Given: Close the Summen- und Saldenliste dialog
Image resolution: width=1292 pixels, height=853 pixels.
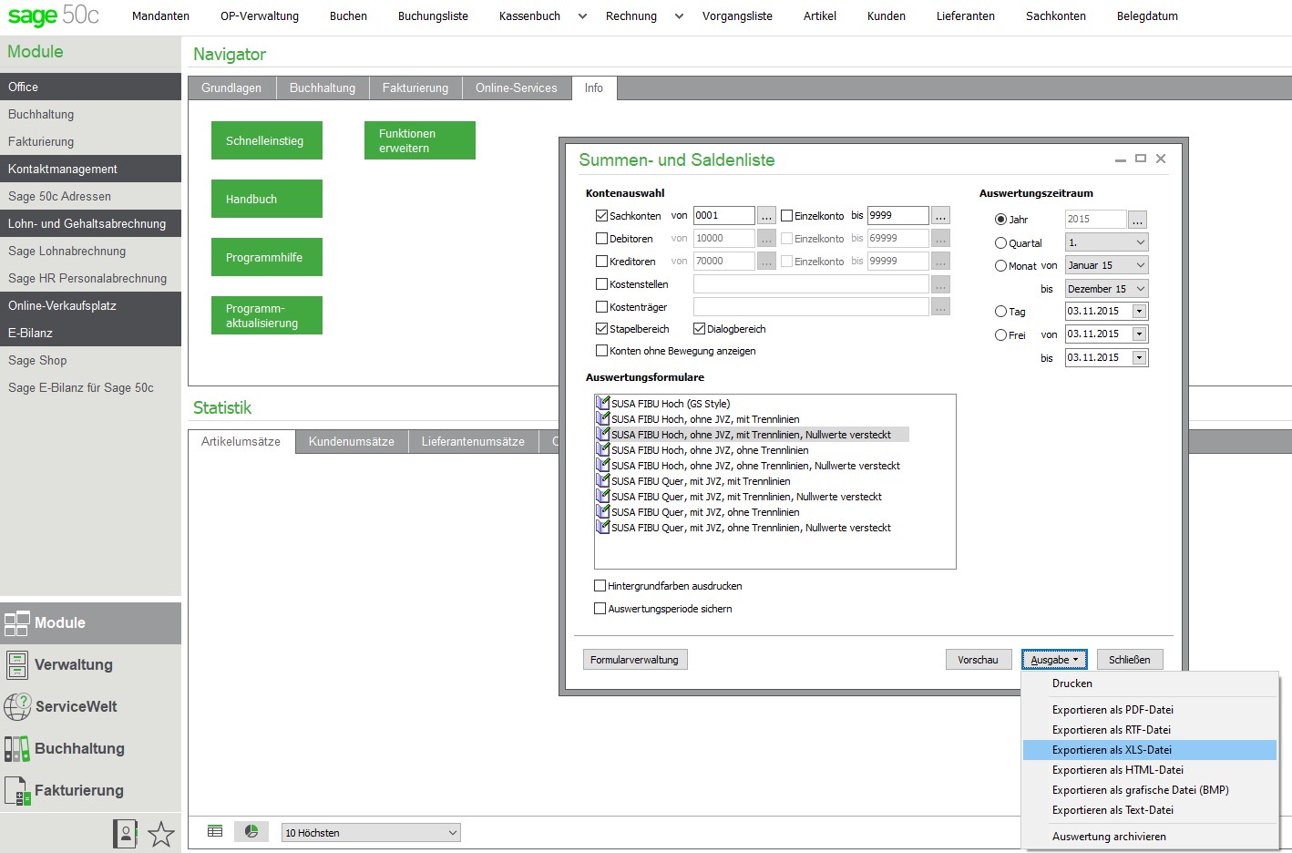Looking at the screenshot, I should pos(1161,159).
